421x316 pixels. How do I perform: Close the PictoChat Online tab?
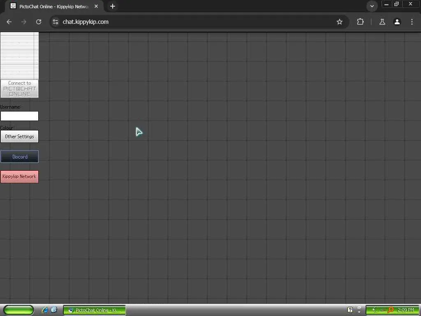[96, 6]
